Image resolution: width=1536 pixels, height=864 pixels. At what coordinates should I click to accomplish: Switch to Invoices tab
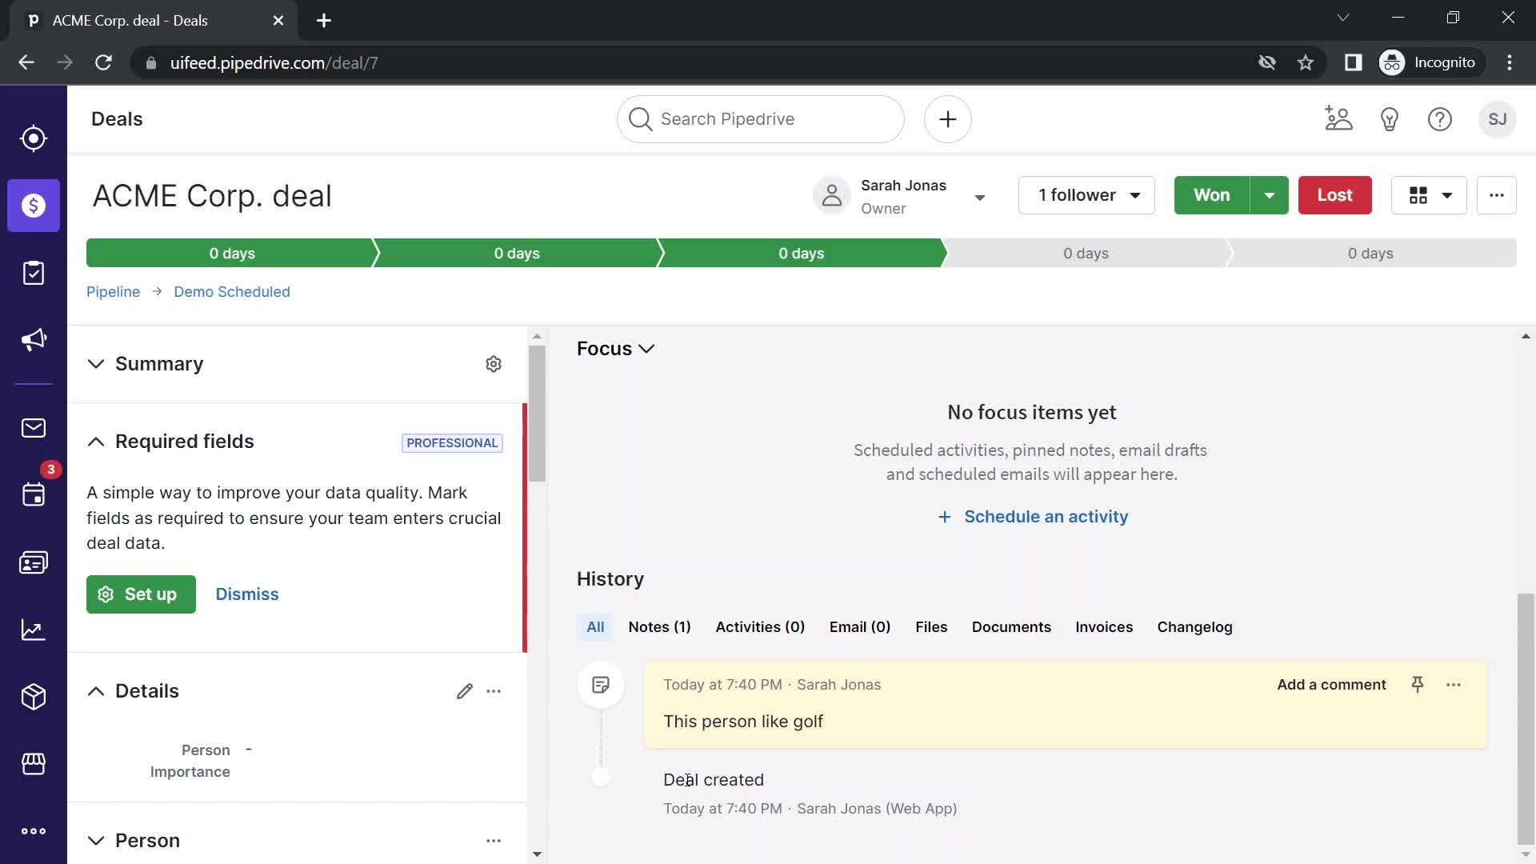(x=1104, y=627)
